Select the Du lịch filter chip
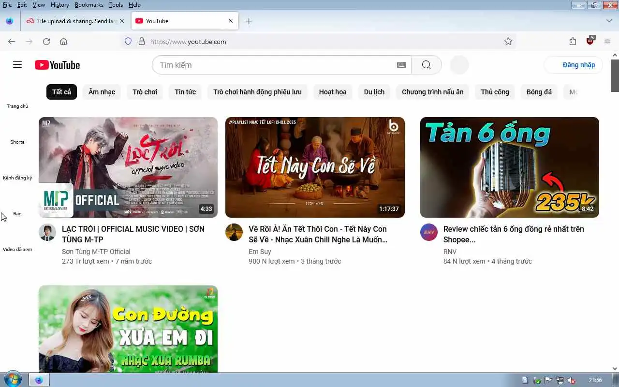This screenshot has height=387, width=619. pos(374,92)
